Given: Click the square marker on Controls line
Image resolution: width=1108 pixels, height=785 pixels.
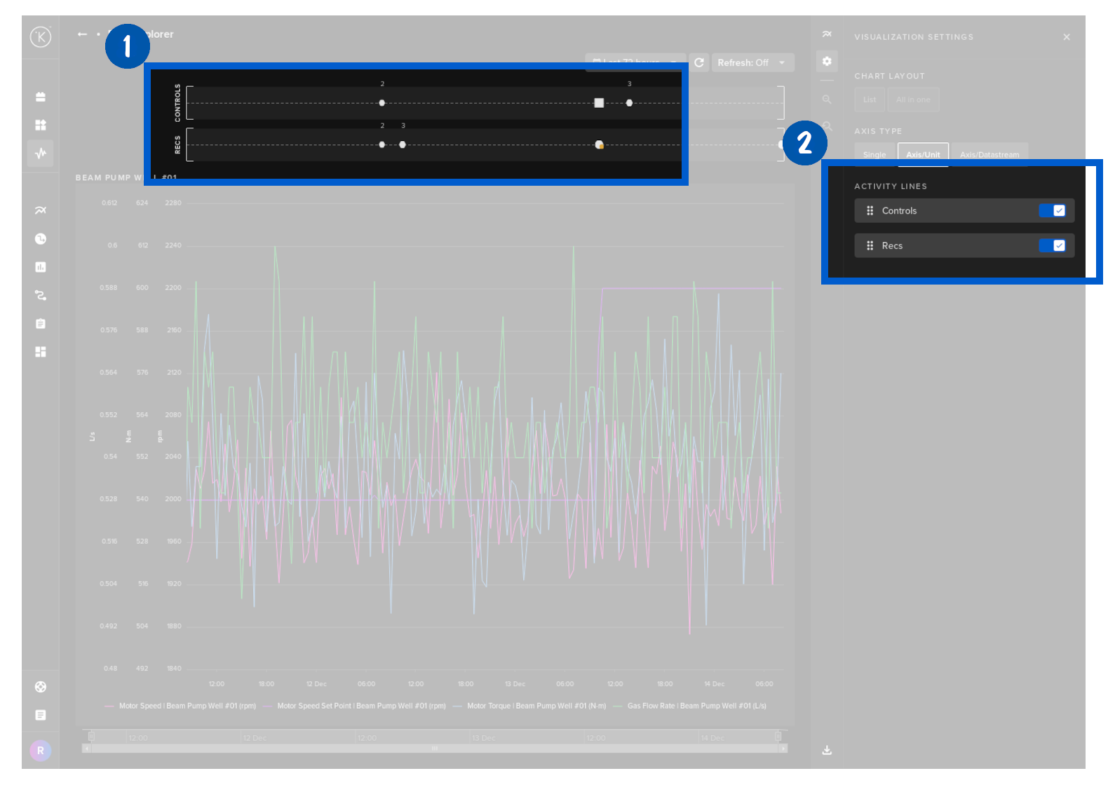Looking at the screenshot, I should (599, 103).
